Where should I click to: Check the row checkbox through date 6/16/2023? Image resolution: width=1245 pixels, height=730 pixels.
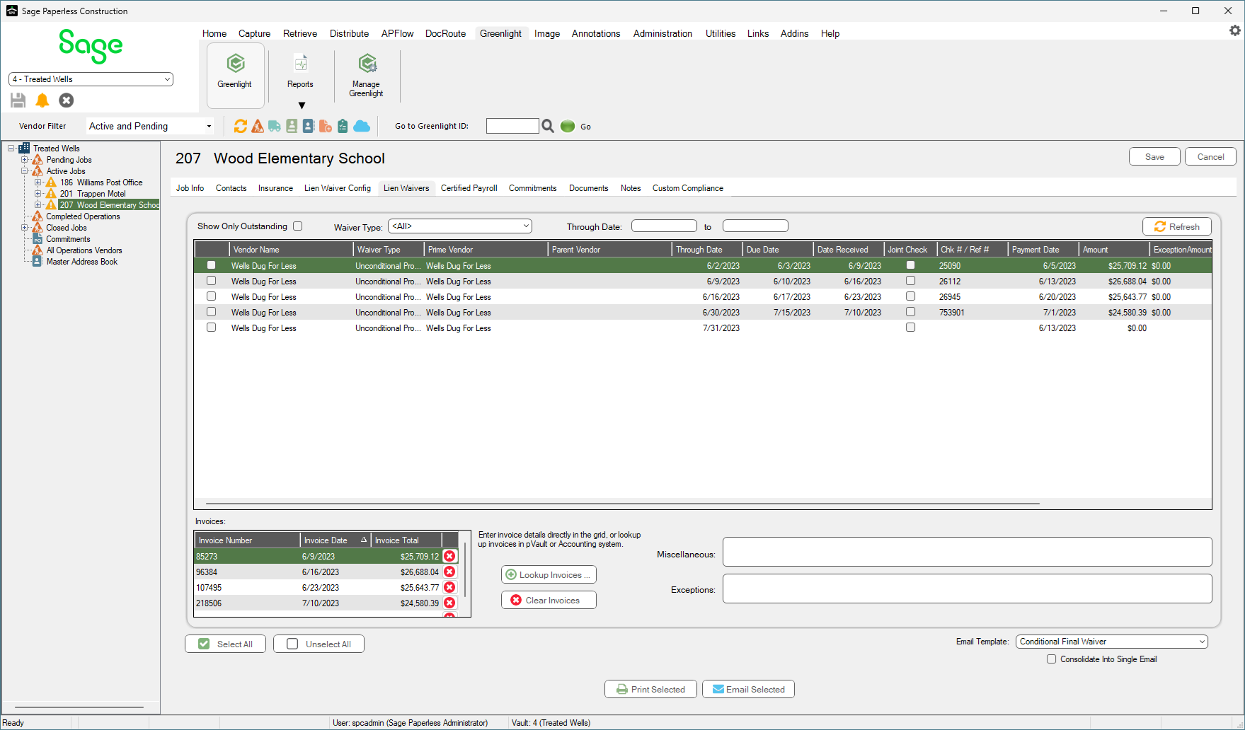[x=211, y=296]
